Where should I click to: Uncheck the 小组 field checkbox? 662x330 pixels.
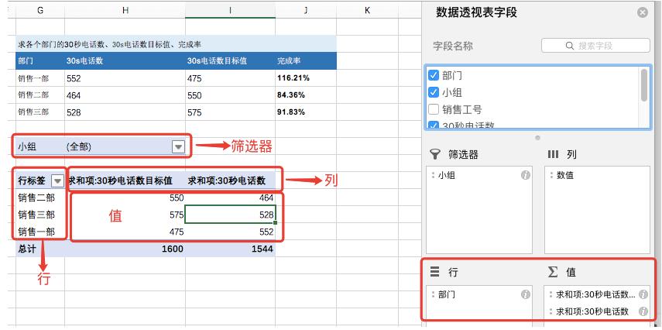(434, 92)
